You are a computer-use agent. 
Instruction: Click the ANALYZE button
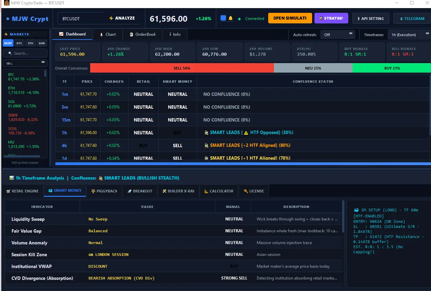point(122,18)
